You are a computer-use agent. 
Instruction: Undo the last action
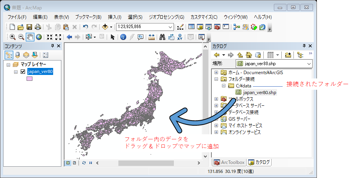[x=85, y=27]
